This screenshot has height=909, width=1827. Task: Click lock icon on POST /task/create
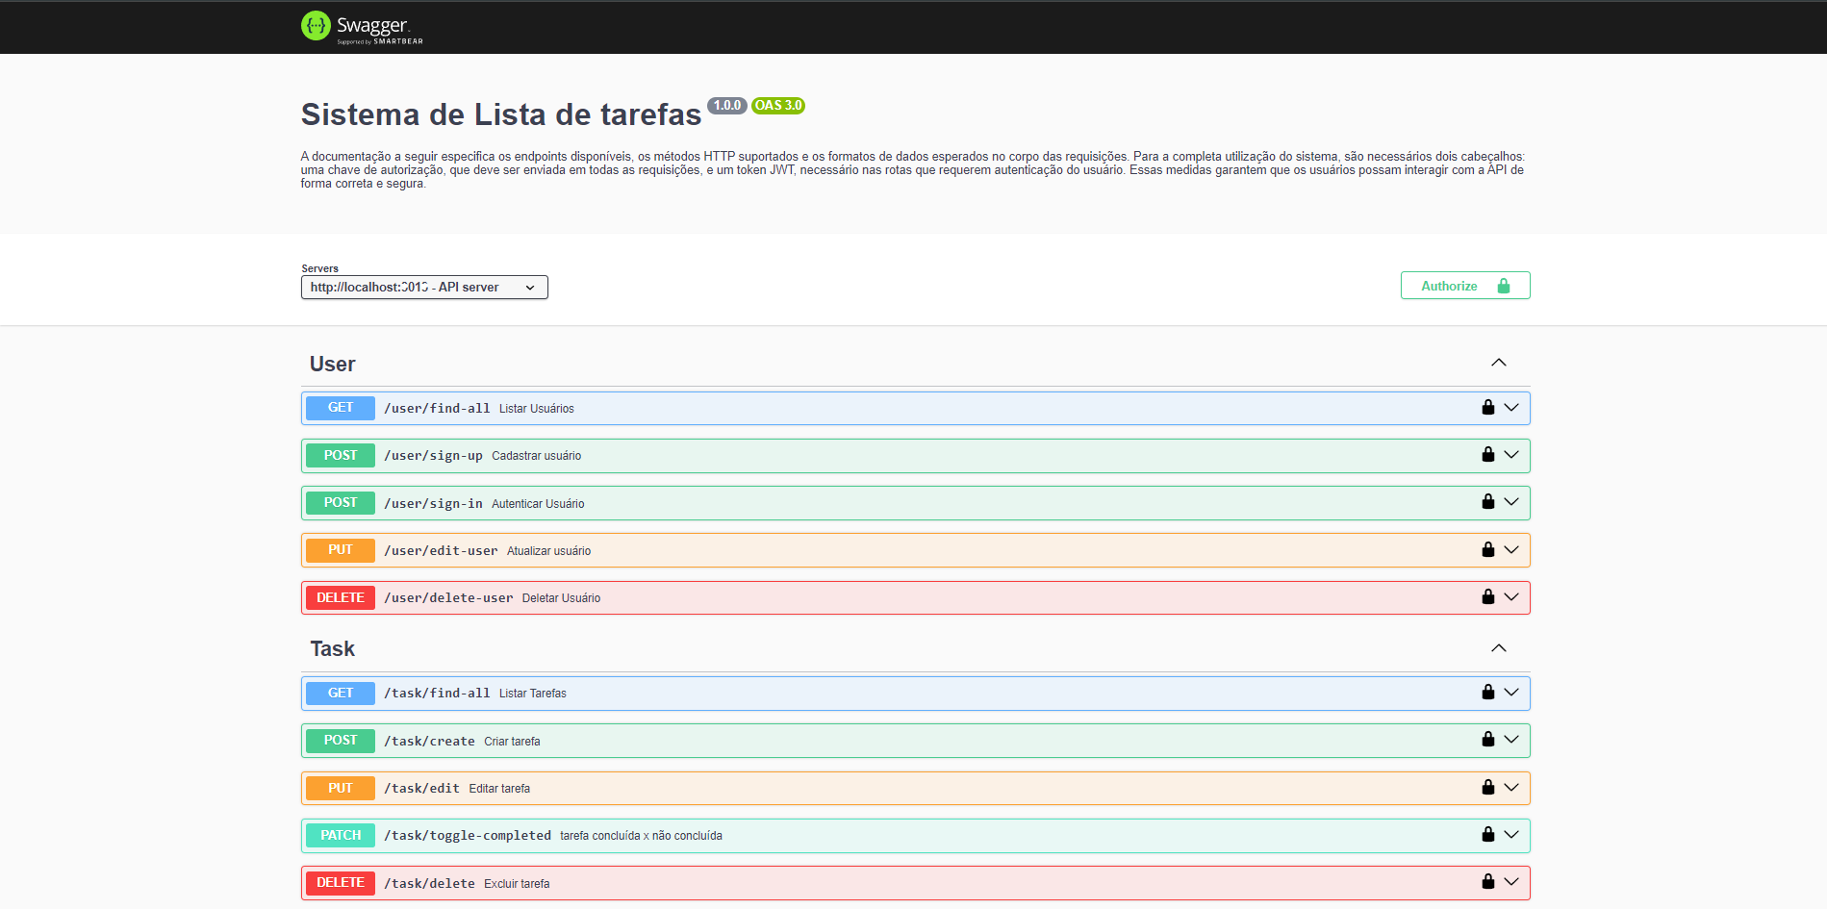pyautogui.click(x=1487, y=740)
